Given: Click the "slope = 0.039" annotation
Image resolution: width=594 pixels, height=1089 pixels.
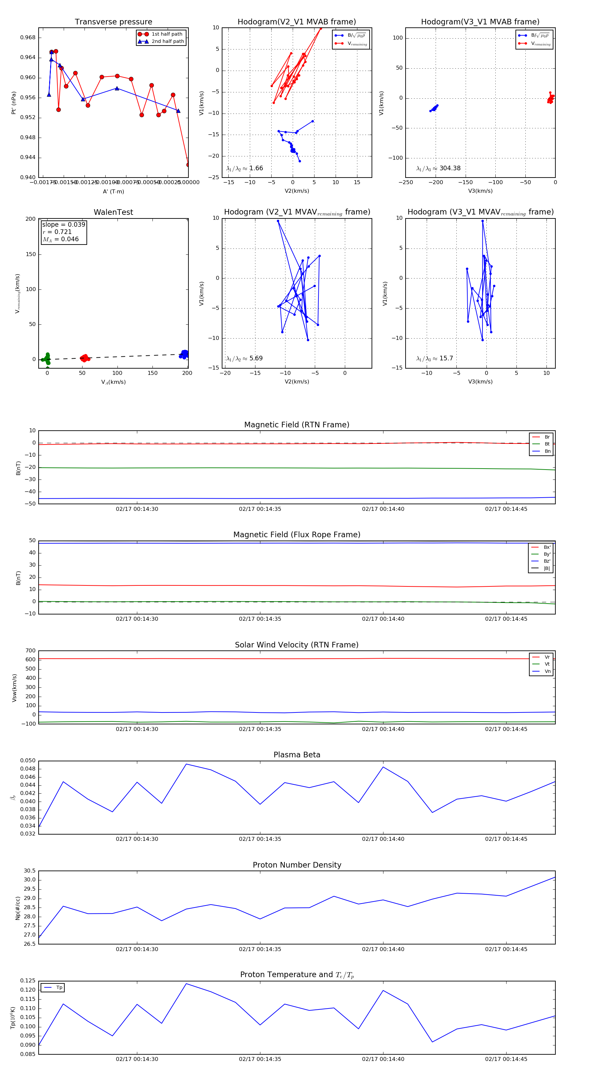Looking at the screenshot, I should point(63,224).
